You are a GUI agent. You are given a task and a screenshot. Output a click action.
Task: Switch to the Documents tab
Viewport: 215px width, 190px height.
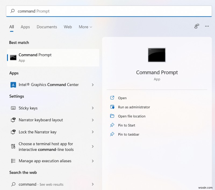47,27
